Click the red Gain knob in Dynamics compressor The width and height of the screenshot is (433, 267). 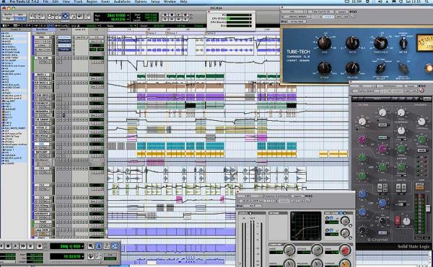coord(344,250)
